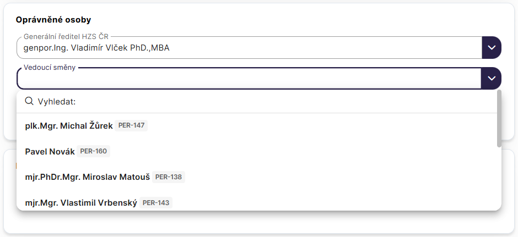Click the magnifier search icon
Viewport: 518px width, 237px height.
(30, 102)
